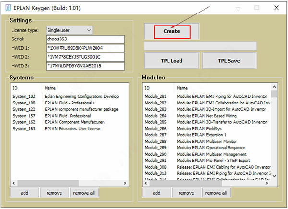Screen dimensions: 288x209
Task: Click the EPLAN Keygen title bar icon
Action: [x=7, y=7]
